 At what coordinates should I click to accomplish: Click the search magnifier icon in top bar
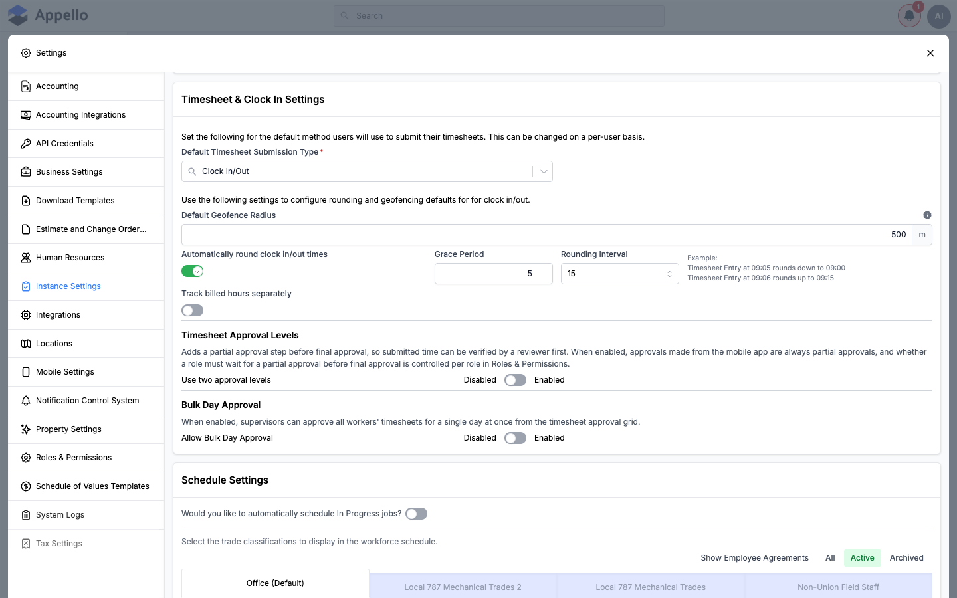(344, 16)
